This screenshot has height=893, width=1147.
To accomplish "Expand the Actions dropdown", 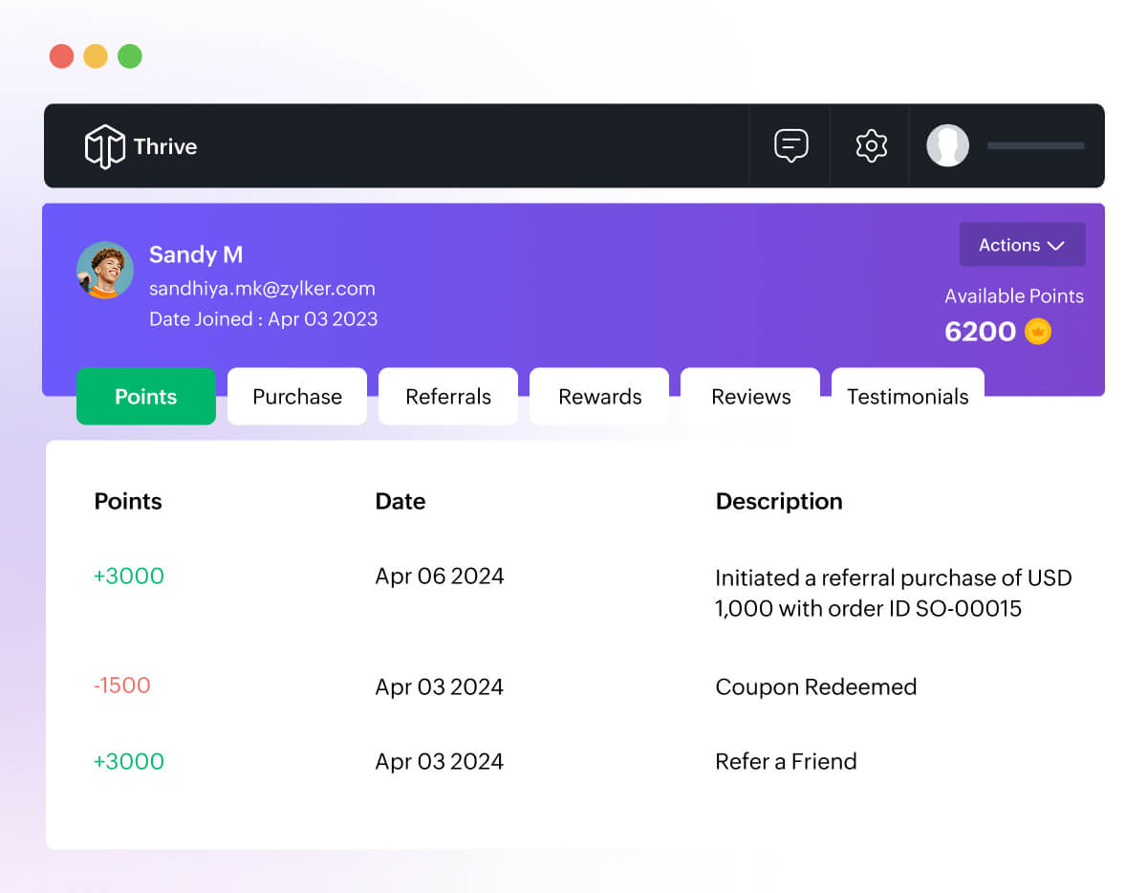I will 1022,245.
